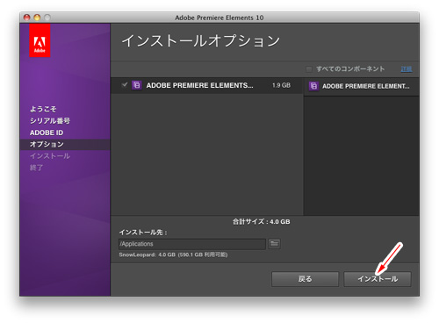Image resolution: width=439 pixels, height=323 pixels.
Task: Open the folder browse icon beside /Applications
Action: (x=275, y=244)
